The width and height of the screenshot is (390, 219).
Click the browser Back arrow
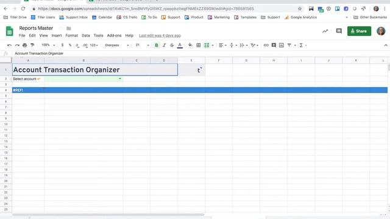point(5,9)
